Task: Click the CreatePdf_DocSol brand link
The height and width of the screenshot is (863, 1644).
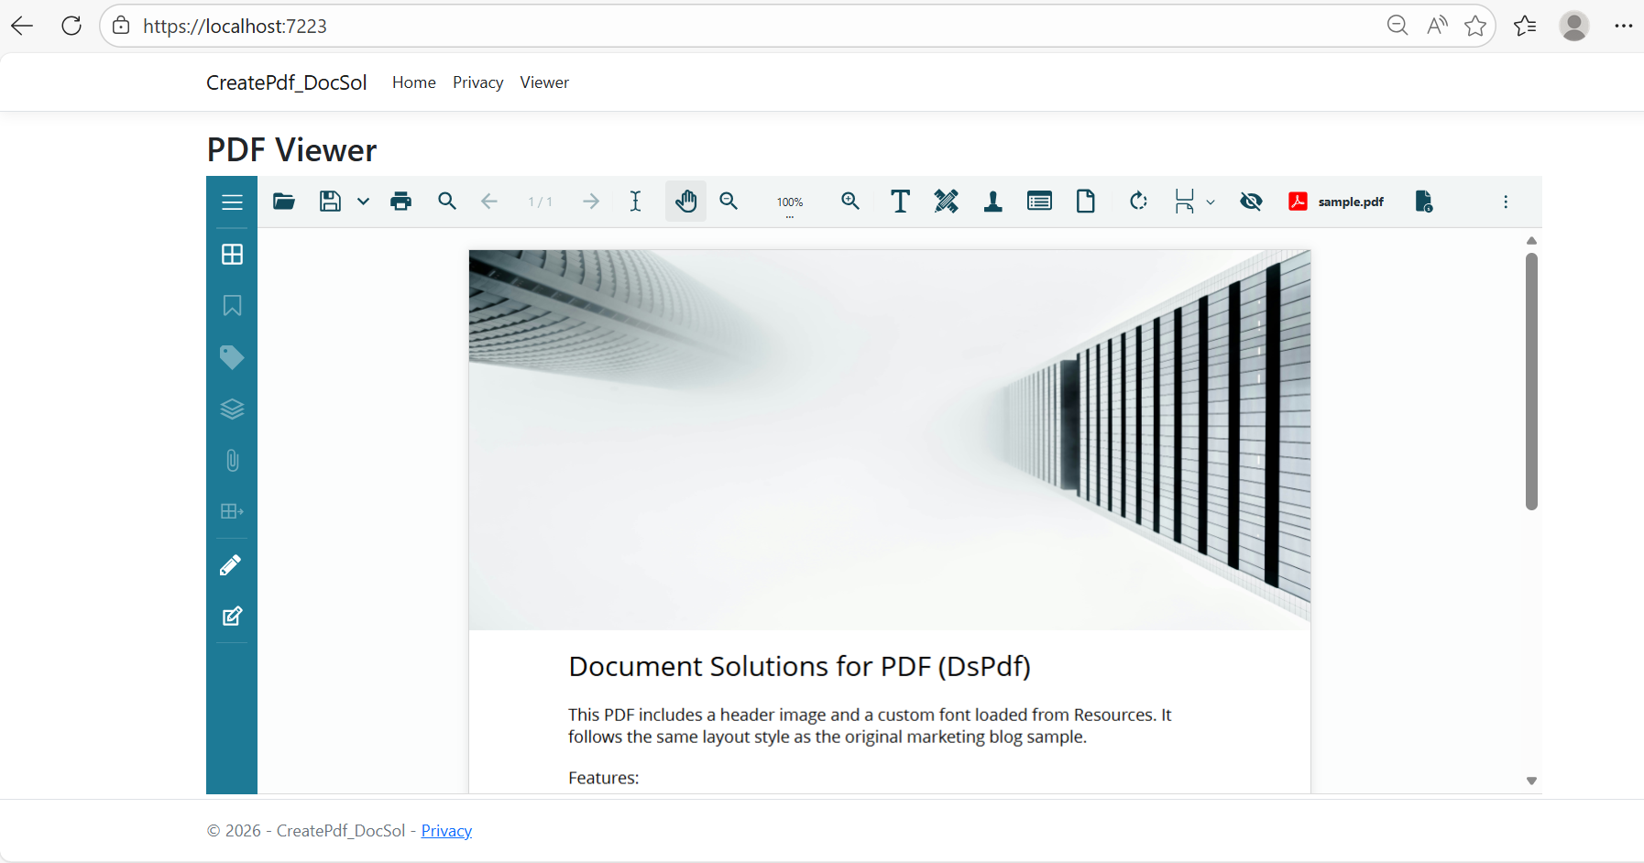Action: [287, 82]
